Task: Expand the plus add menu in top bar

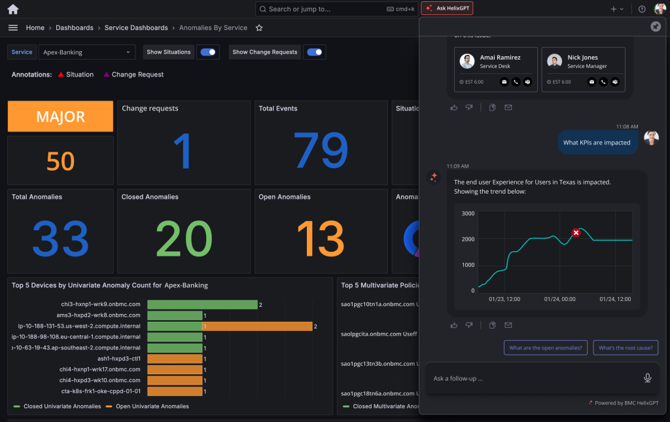Action: (616, 9)
